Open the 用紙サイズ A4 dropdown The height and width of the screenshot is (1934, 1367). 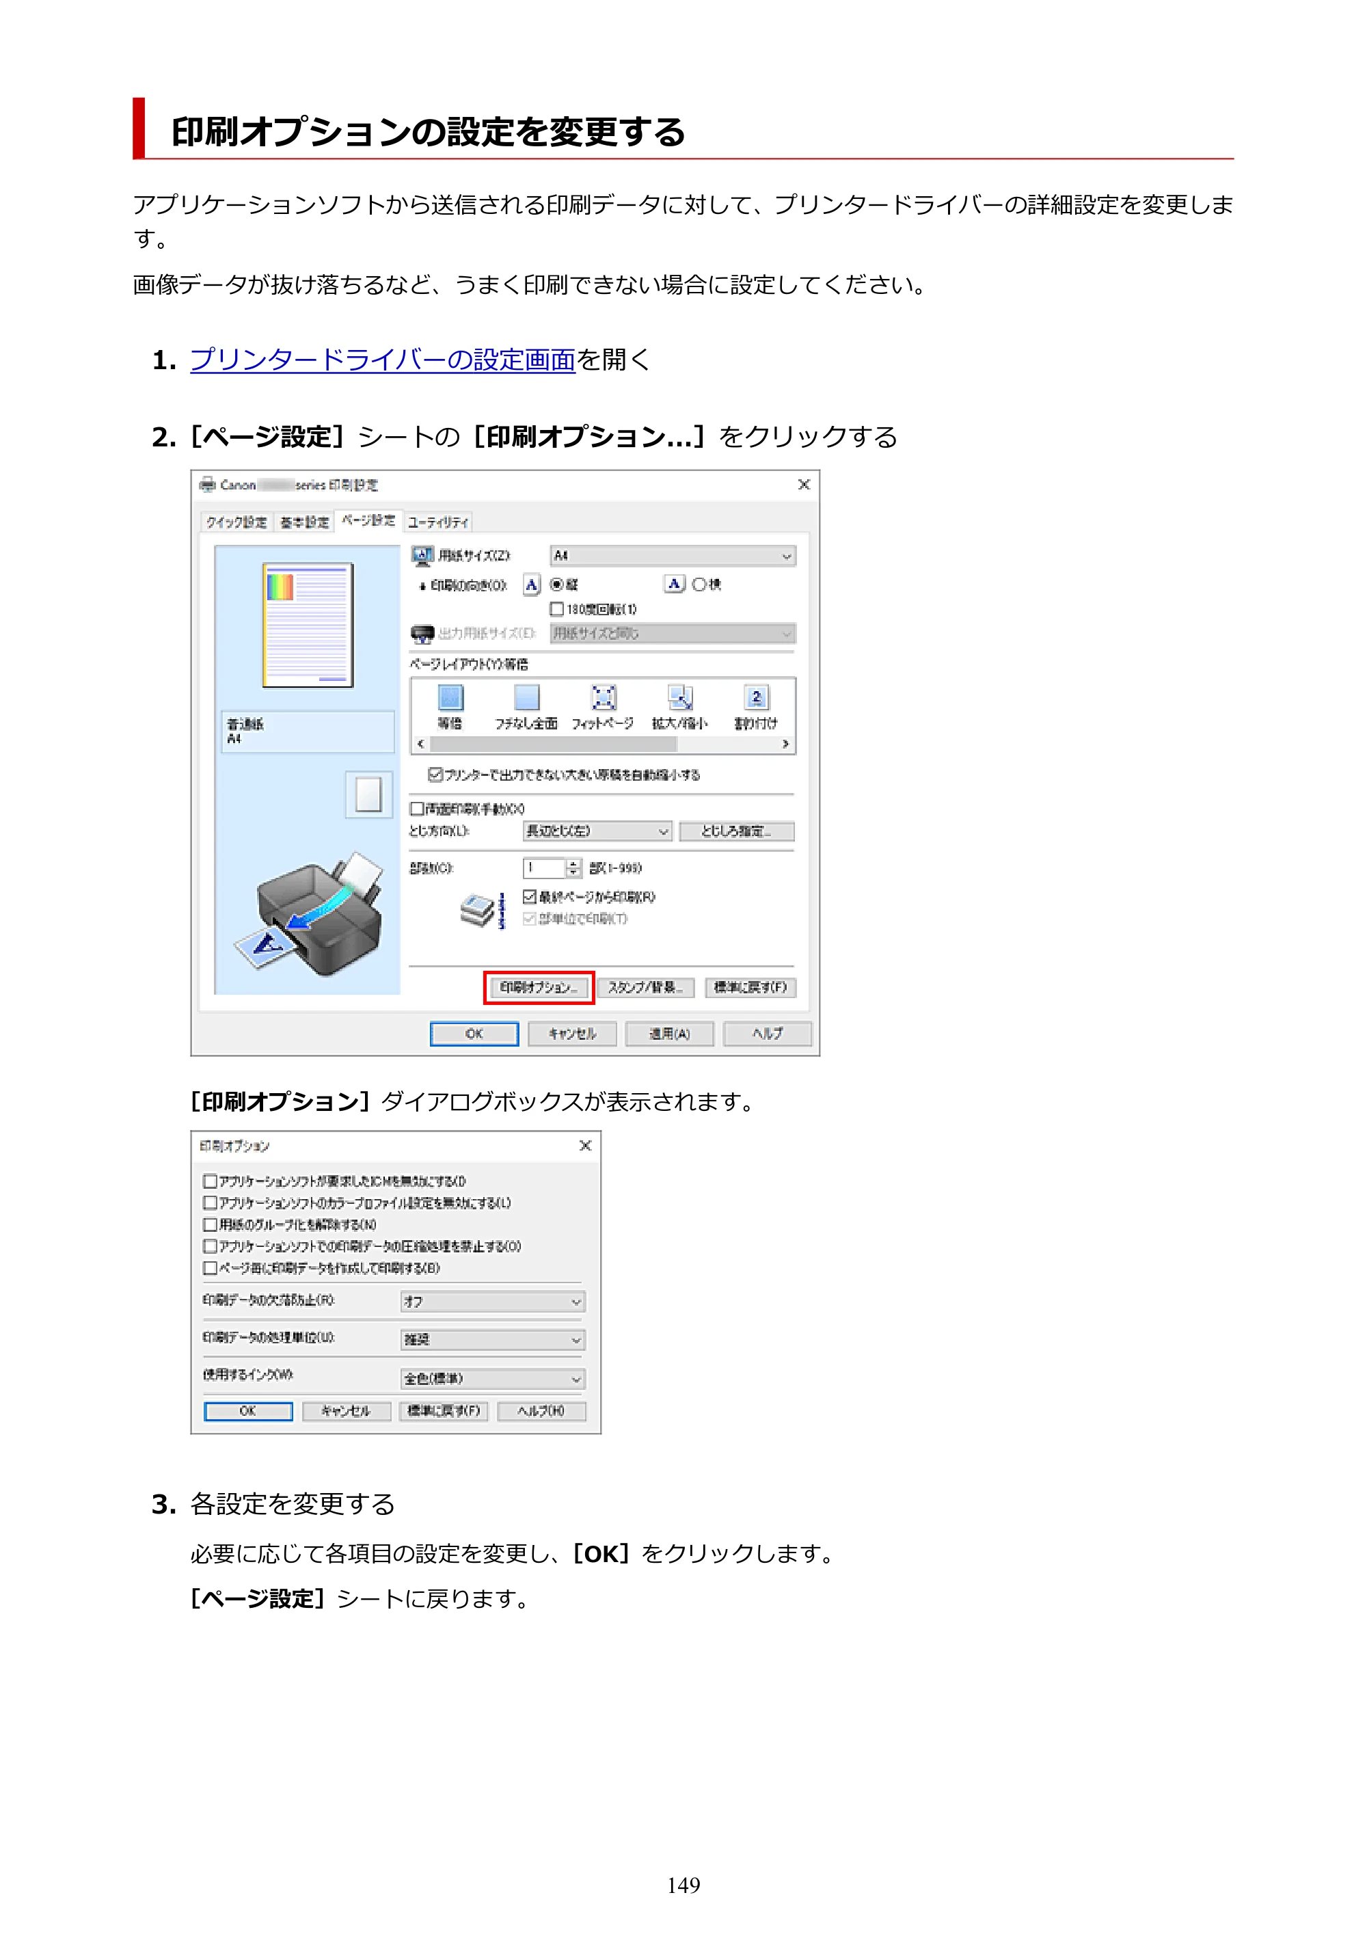(x=672, y=556)
